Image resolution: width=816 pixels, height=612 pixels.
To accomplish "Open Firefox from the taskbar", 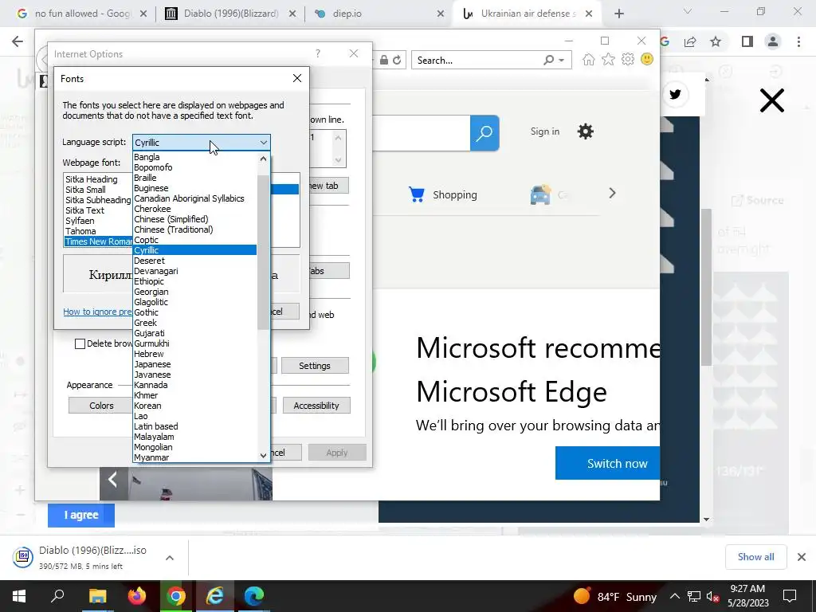I will 137,596.
